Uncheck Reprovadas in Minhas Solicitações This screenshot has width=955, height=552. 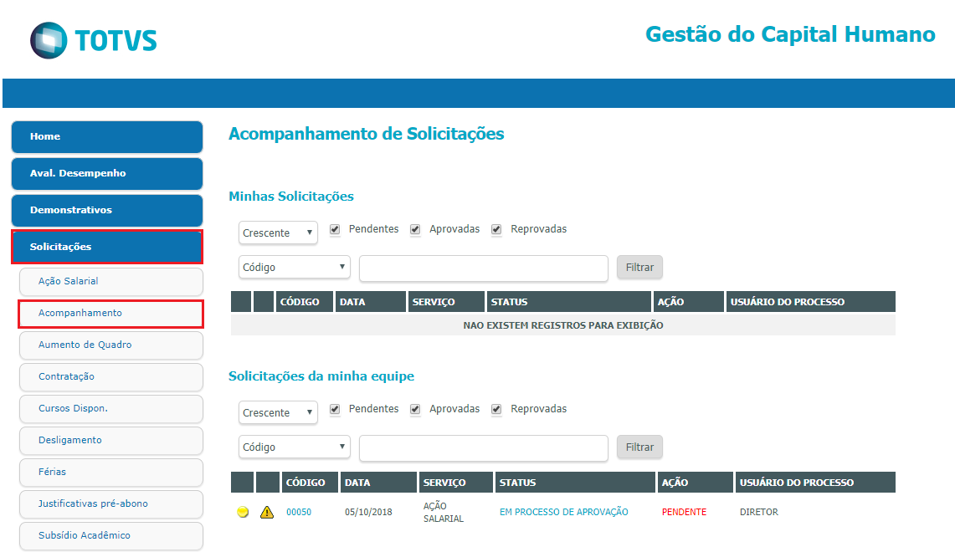click(x=495, y=228)
